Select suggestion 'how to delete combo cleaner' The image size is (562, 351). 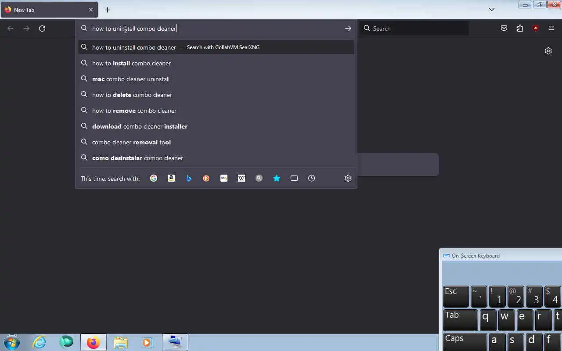point(216,95)
